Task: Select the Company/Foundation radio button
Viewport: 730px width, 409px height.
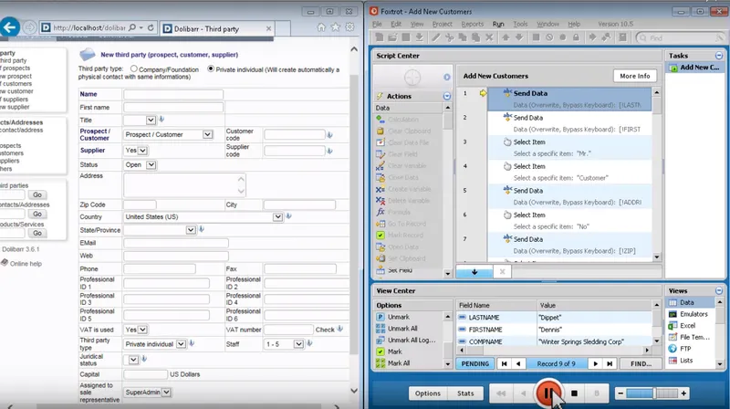Action: tap(134, 68)
